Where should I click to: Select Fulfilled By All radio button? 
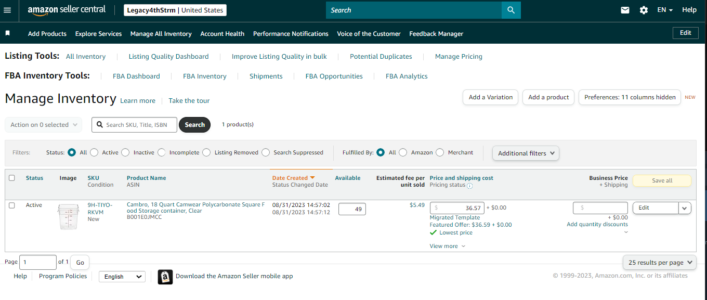381,152
